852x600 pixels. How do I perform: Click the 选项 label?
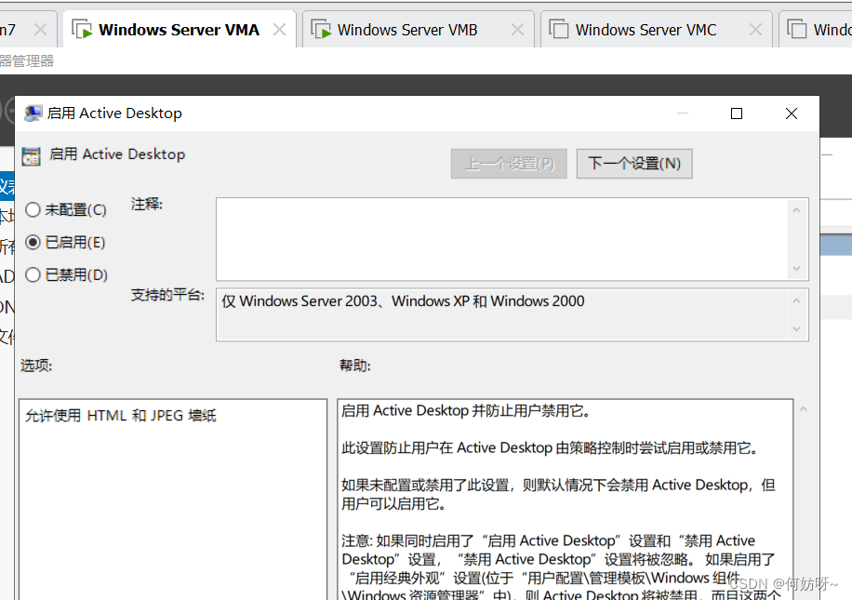coord(36,366)
